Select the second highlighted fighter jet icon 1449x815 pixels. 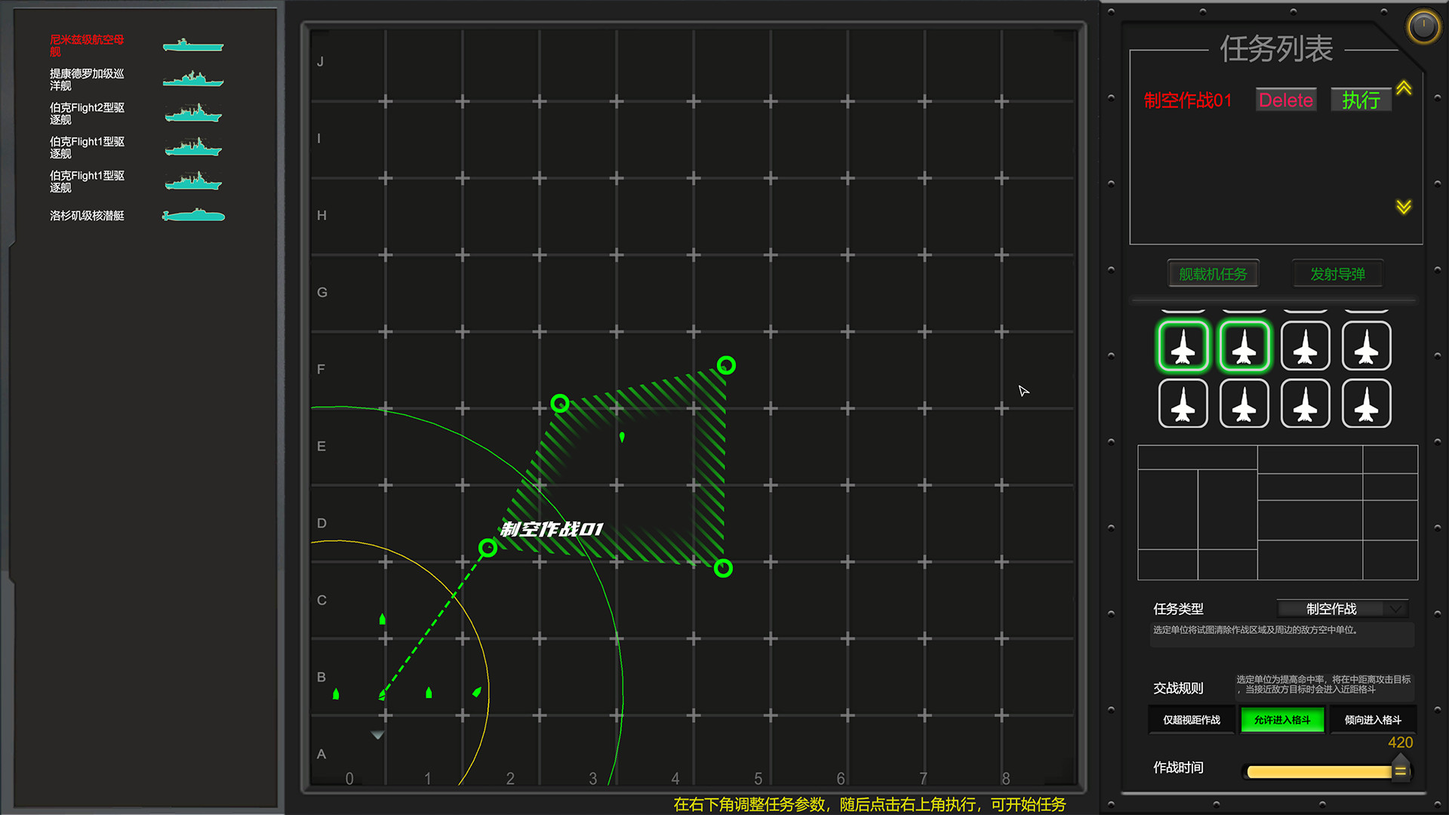(x=1244, y=346)
